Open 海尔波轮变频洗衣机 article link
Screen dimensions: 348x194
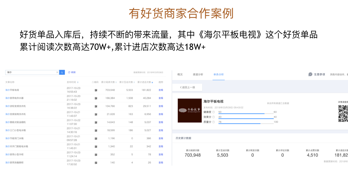(x=15, y=106)
